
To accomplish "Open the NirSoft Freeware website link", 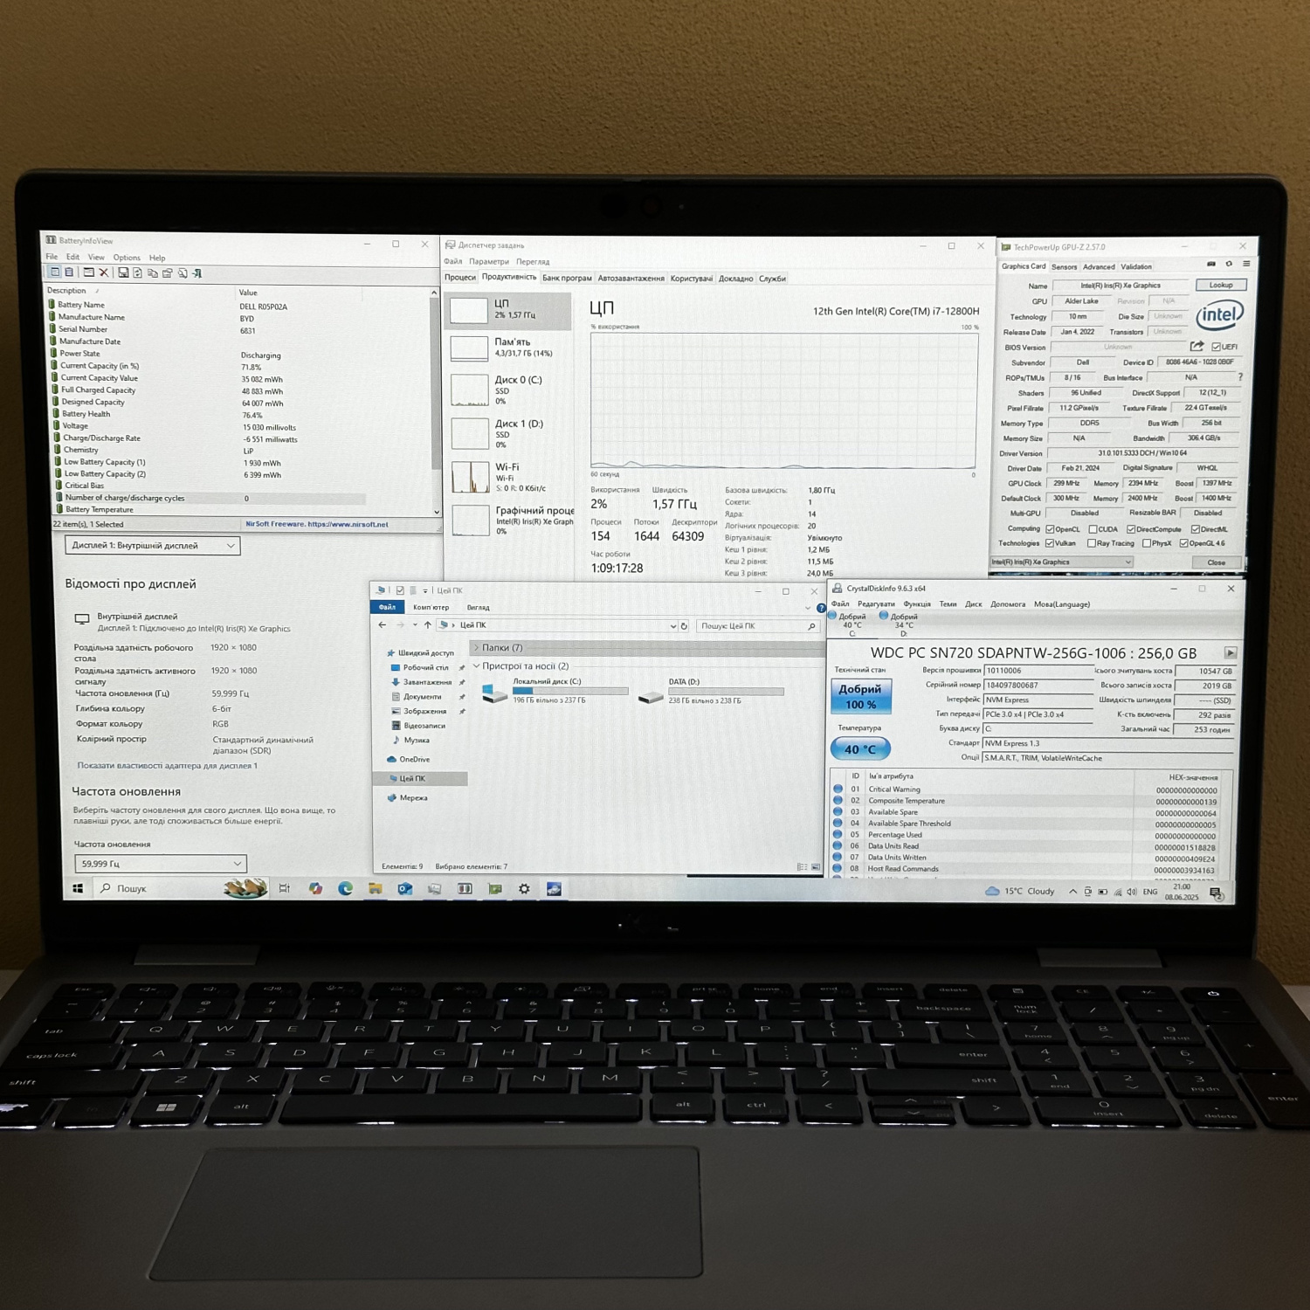I will tap(317, 524).
